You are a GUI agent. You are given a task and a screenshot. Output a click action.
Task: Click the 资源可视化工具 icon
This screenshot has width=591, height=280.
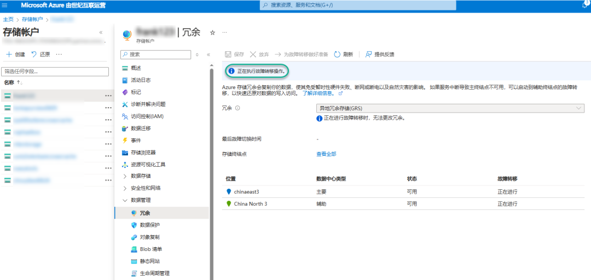125,165
